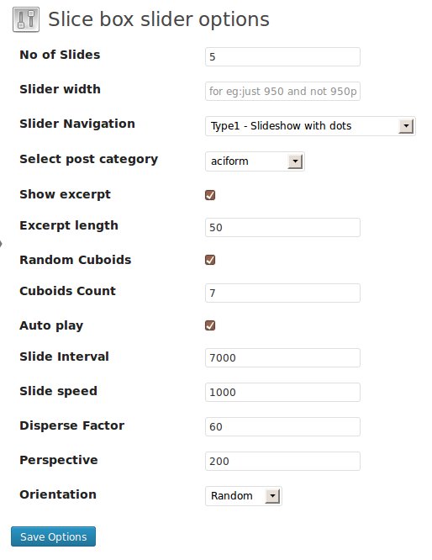
Task: Uncheck the Random Cuboids checkbox
Action: (x=210, y=260)
